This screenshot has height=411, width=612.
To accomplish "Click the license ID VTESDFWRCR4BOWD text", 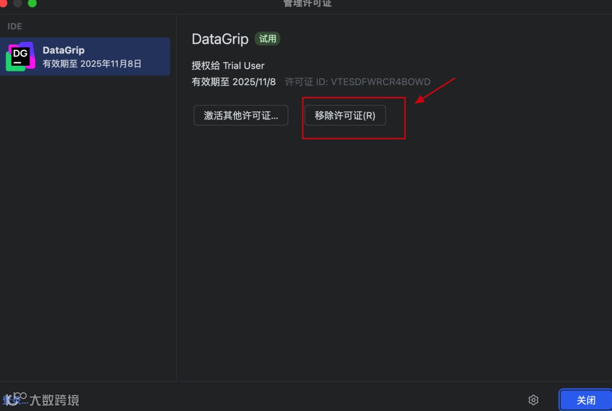I will (381, 82).
